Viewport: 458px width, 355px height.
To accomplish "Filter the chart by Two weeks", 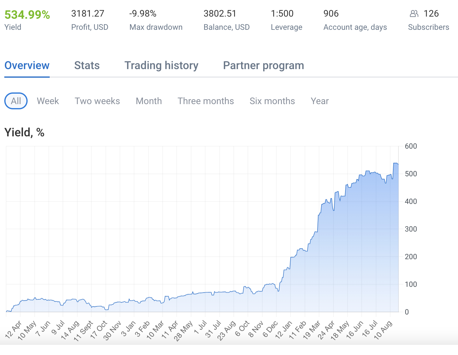I will pyautogui.click(x=97, y=101).
